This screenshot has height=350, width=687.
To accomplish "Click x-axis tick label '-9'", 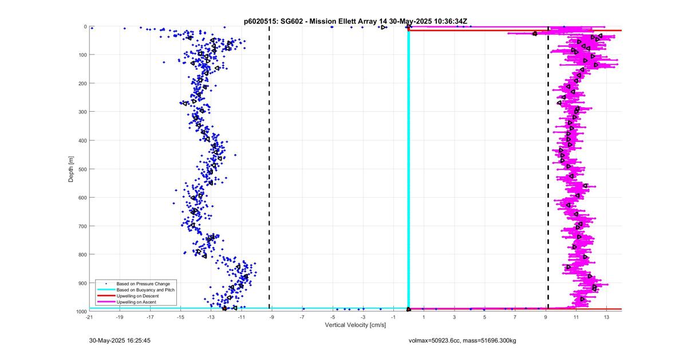I will click(271, 316).
